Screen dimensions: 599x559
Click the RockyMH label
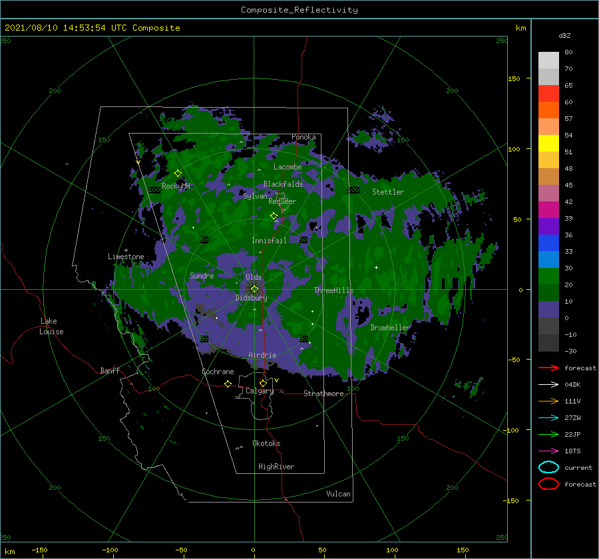point(176,186)
